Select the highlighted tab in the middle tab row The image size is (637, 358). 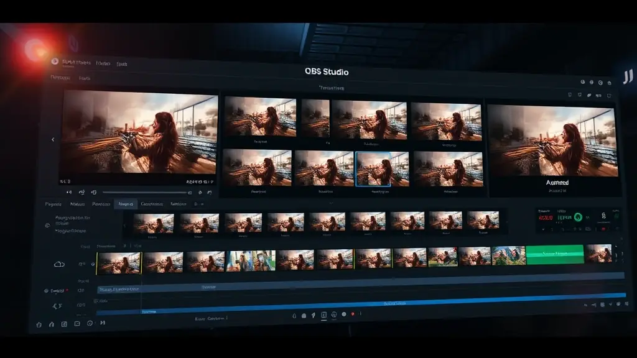(126, 204)
